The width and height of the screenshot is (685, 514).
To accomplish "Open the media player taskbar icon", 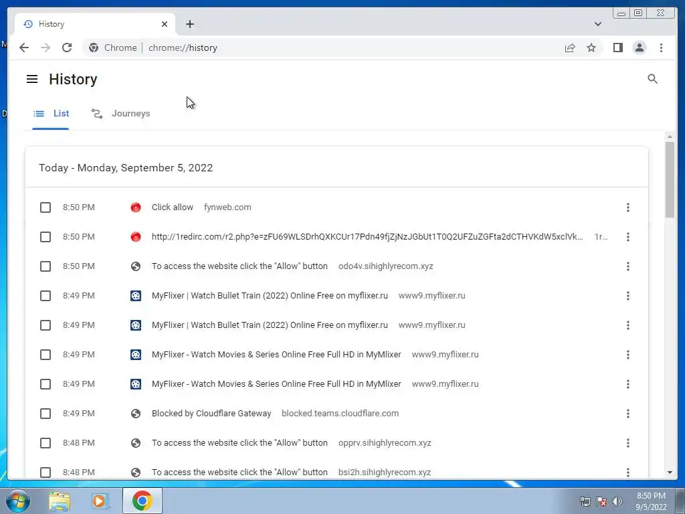I will pyautogui.click(x=100, y=501).
